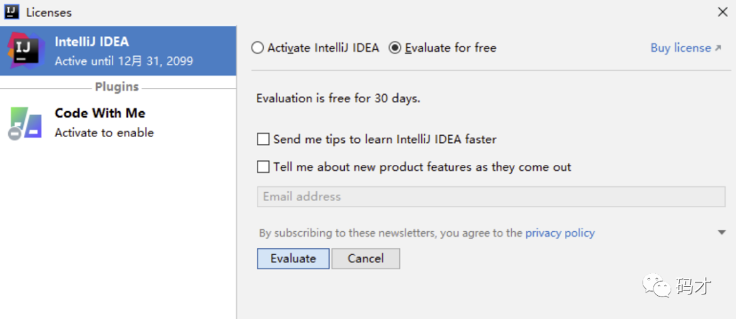Select the Activate IntelliJ IDEA radio option
Image resolution: width=736 pixels, height=319 pixels.
[258, 48]
